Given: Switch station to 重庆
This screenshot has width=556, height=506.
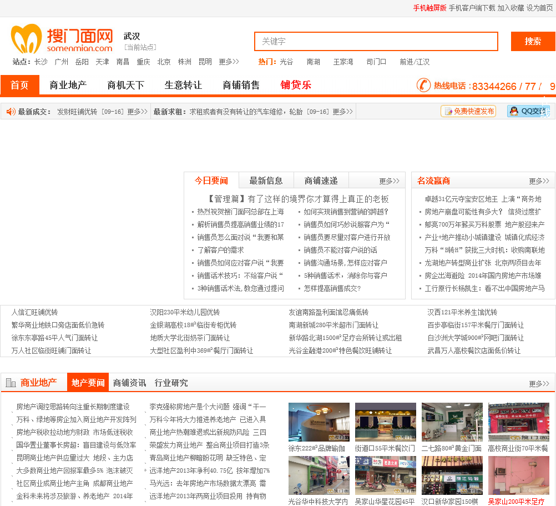Looking at the screenshot, I should click(x=144, y=62).
